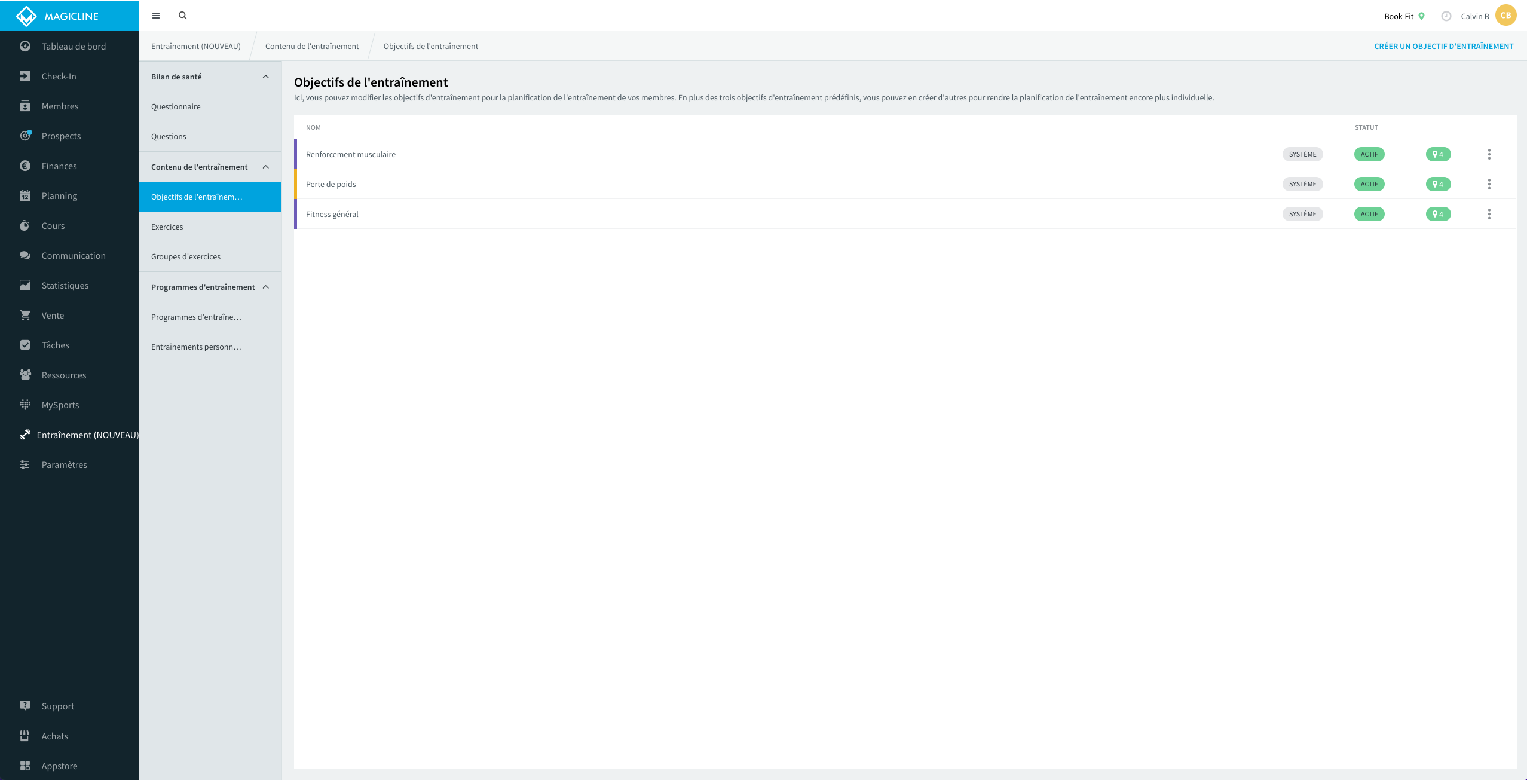1527x780 pixels.
Task: Open the MySports icon
Action: [25, 405]
